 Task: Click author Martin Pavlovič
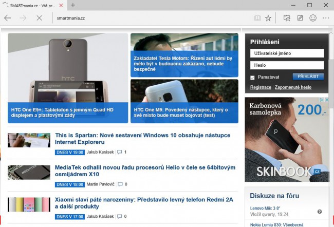point(101,184)
